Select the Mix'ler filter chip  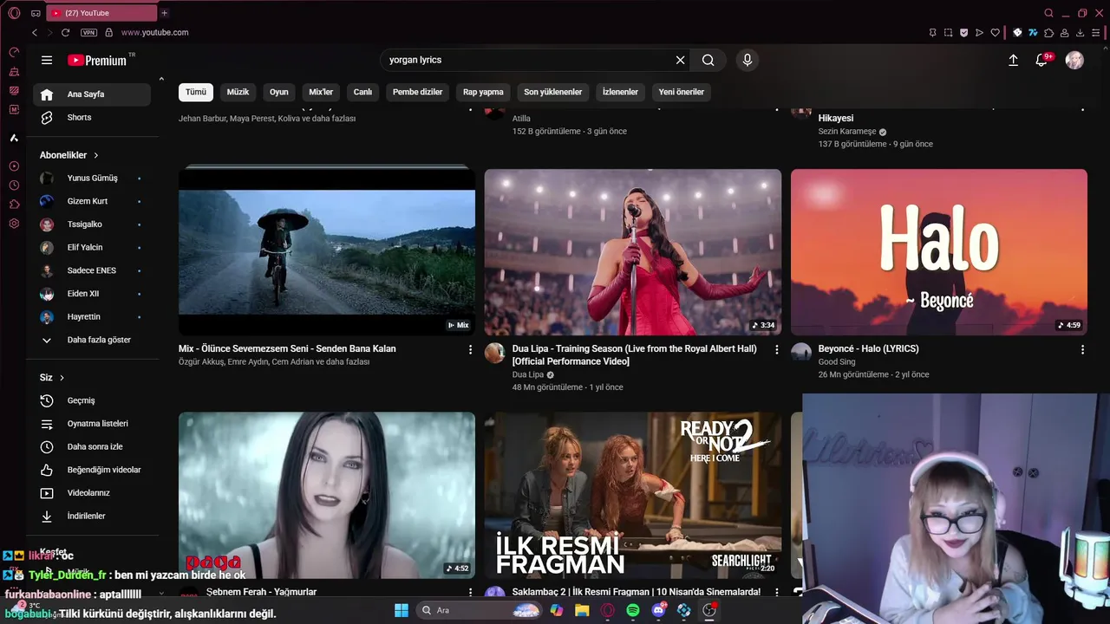point(321,92)
